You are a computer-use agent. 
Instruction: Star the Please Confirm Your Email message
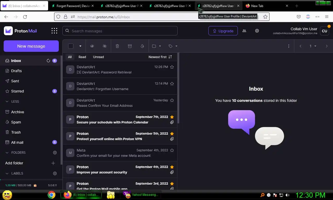point(172,100)
